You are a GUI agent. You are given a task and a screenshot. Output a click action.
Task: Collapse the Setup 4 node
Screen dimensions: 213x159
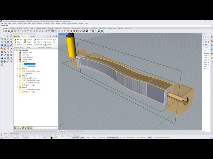[x=17, y=87]
